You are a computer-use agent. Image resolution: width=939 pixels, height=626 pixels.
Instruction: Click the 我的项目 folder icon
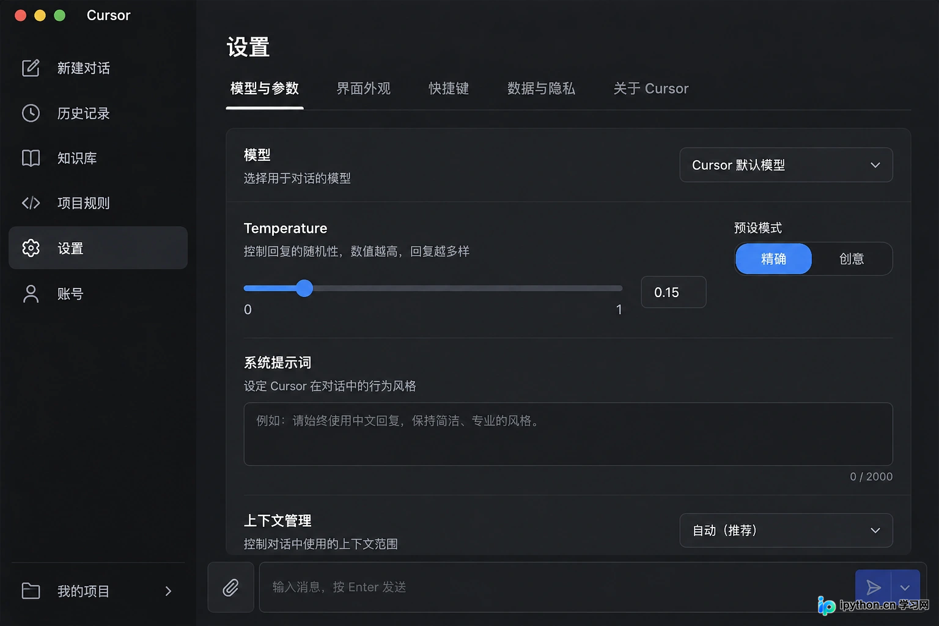(31, 591)
